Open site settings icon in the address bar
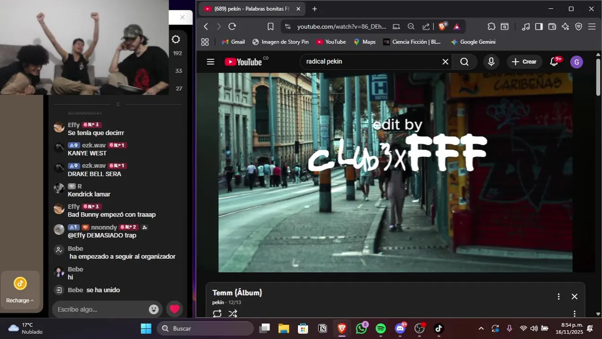Screen dimensions: 602x339 tap(288, 27)
